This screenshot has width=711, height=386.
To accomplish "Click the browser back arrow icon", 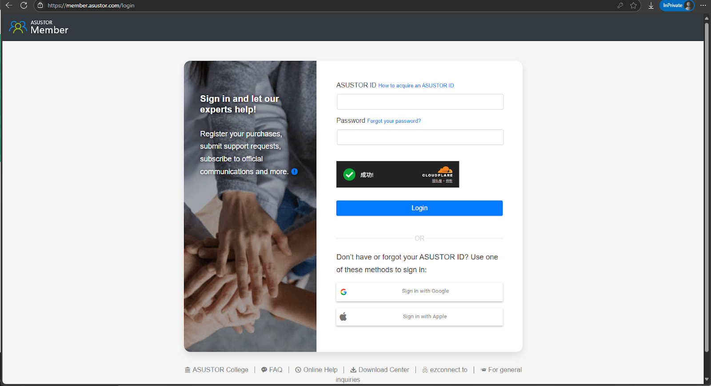I will (9, 5).
